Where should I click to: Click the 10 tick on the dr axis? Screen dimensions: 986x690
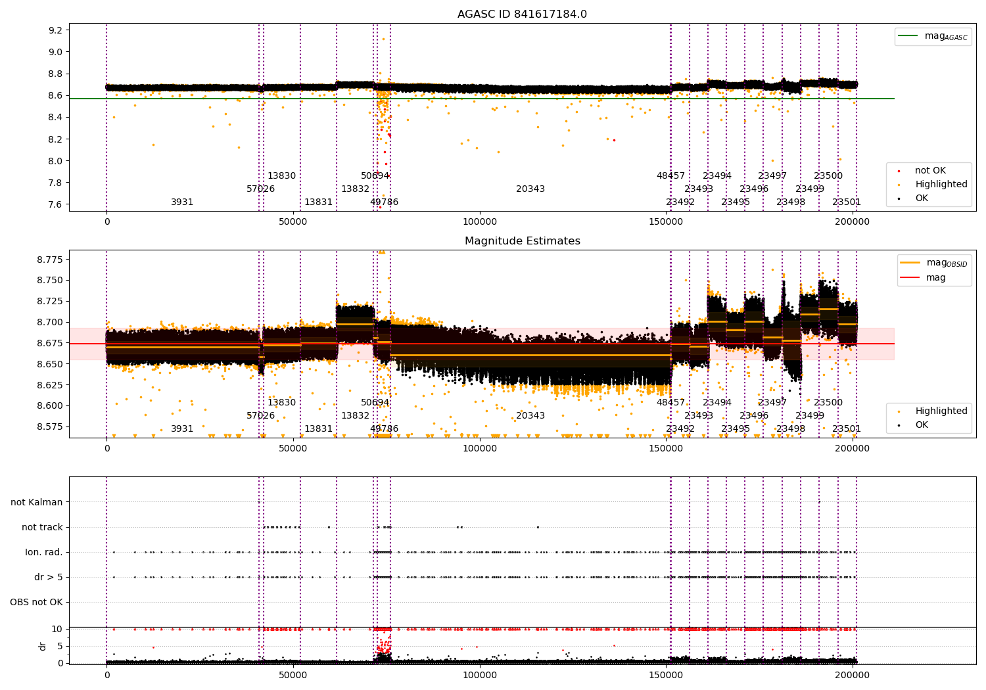tap(57, 630)
